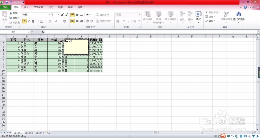Click the decrease decimal icon
Image resolution: width=260 pixels, height=138 pixels.
tap(139, 21)
